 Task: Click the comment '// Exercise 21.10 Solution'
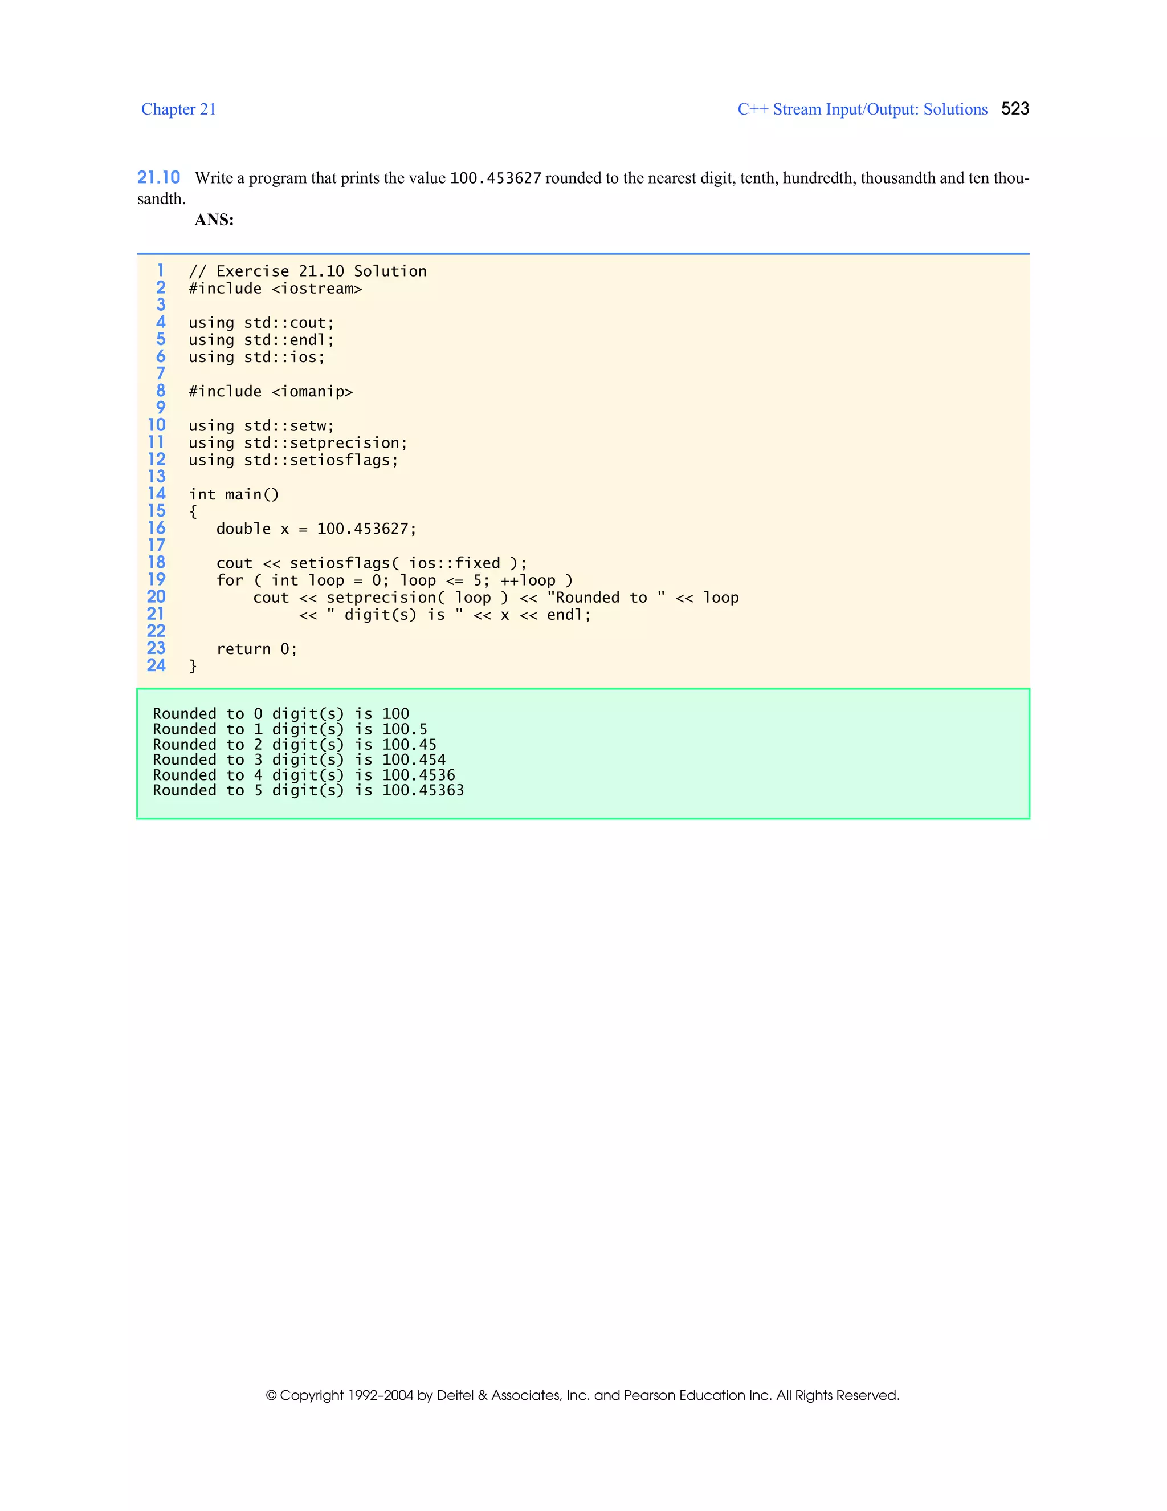point(308,271)
